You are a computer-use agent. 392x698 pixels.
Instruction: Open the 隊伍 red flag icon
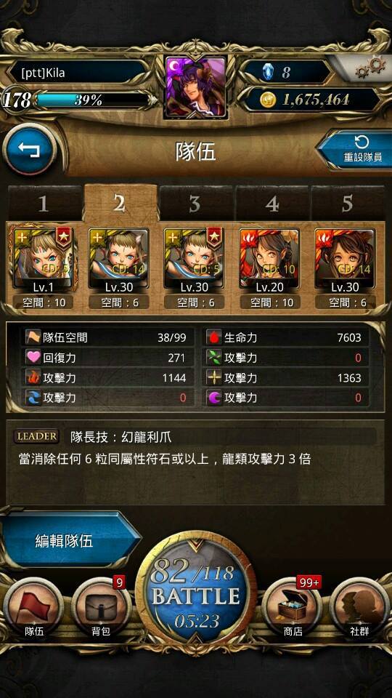[x=33, y=607]
